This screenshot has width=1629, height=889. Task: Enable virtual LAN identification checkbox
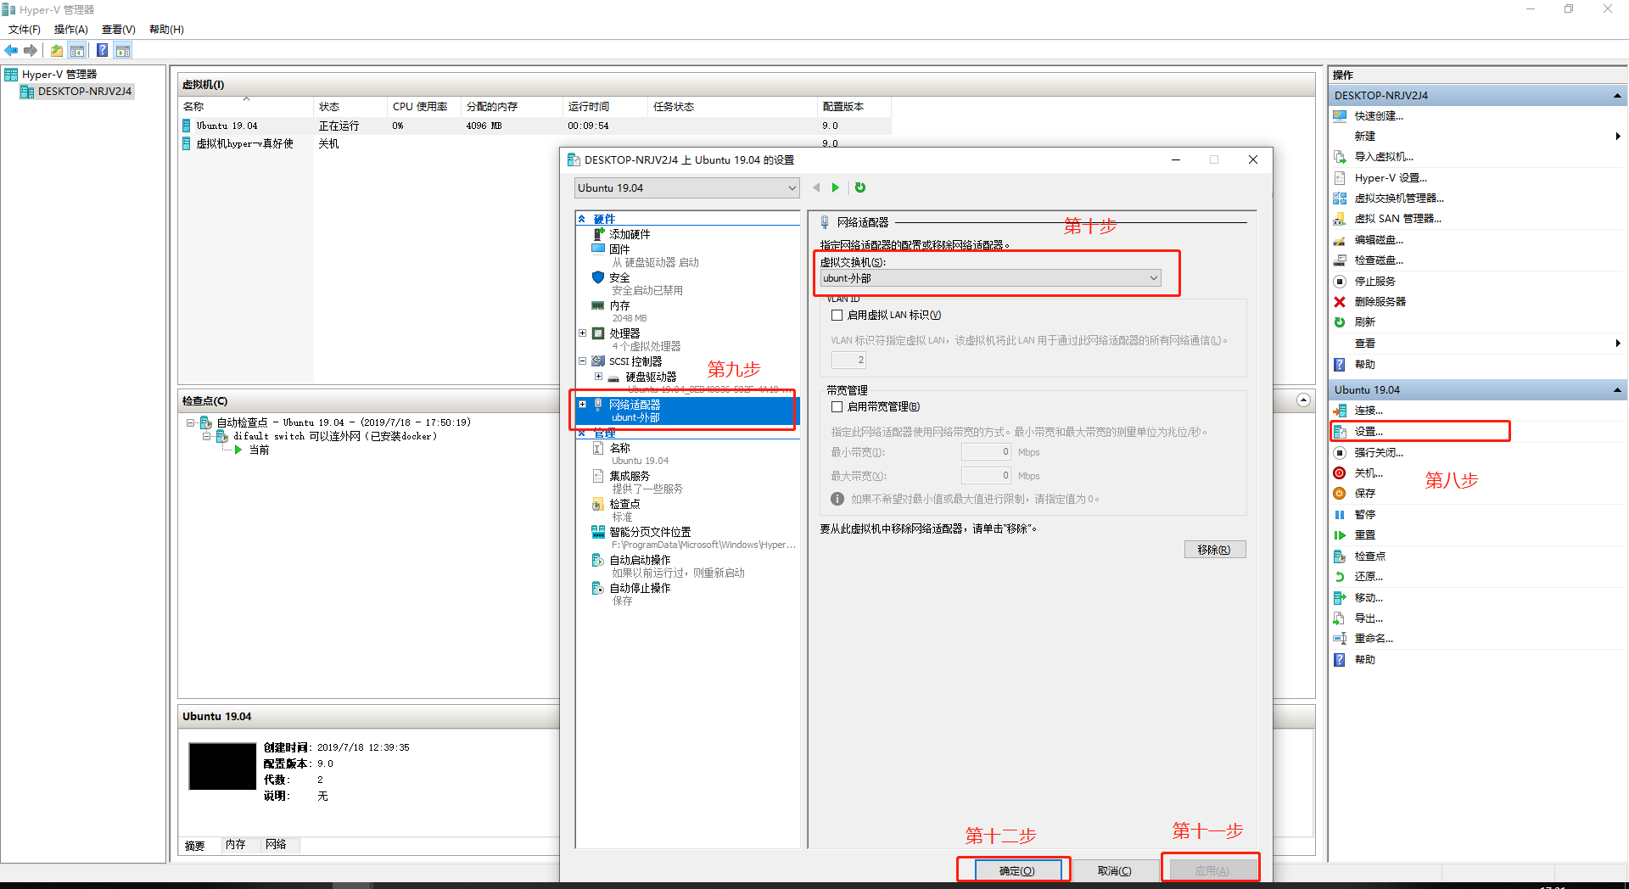pos(837,316)
